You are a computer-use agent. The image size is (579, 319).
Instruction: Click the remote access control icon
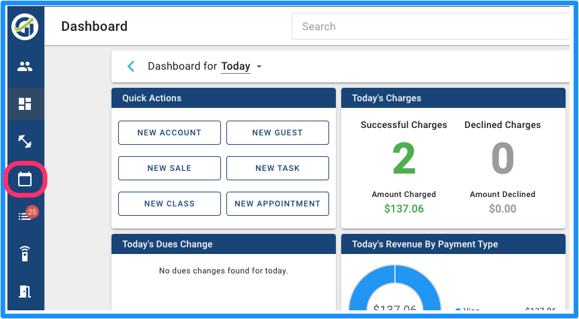tap(25, 253)
